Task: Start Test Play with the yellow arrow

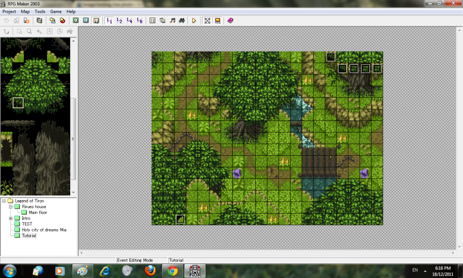Action: (x=194, y=20)
